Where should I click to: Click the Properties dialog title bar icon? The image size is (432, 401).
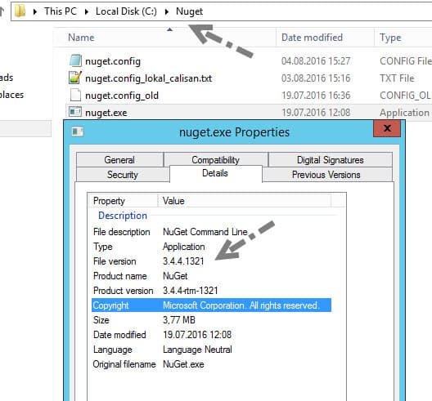tap(78, 131)
